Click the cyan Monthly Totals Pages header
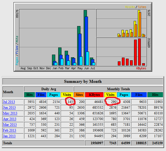 124,95
